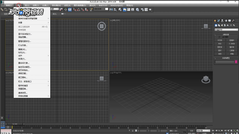Click the Edit Named Selection Sets icon
239x134 pixels.
[91, 9]
